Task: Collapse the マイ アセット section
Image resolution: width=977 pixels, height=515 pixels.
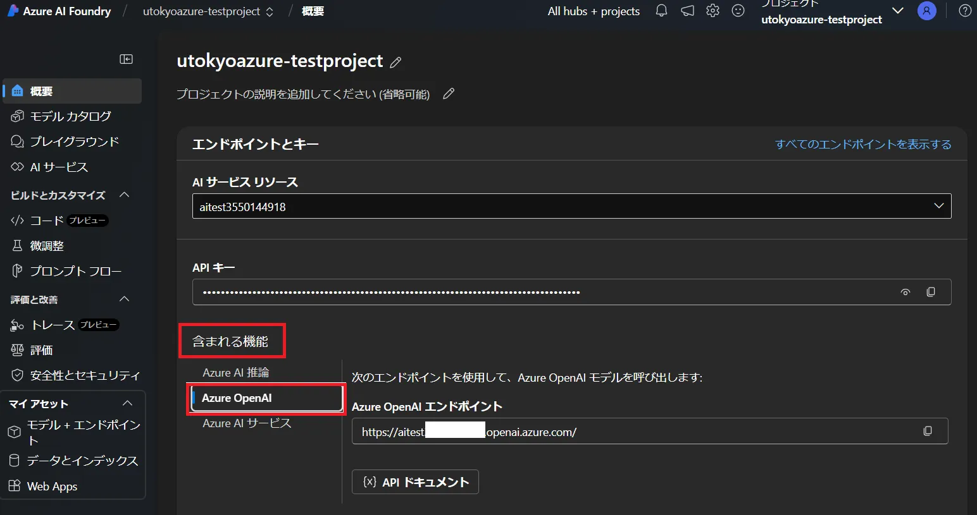Action: 127,403
